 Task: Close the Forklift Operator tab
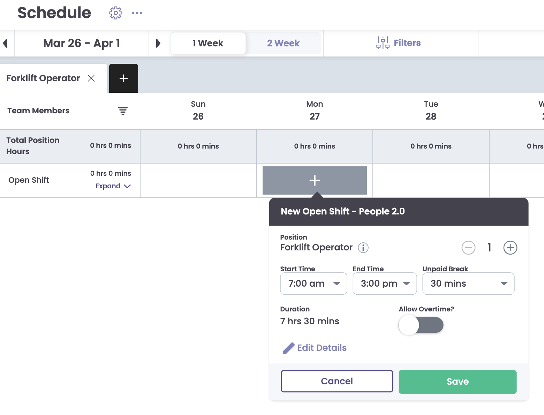click(x=91, y=78)
